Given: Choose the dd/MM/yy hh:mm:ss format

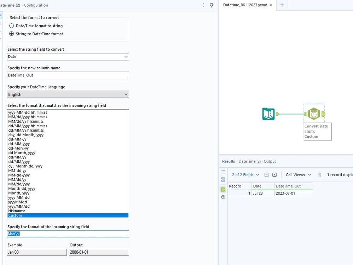Looking at the screenshot, I should pyautogui.click(x=68, y=130).
